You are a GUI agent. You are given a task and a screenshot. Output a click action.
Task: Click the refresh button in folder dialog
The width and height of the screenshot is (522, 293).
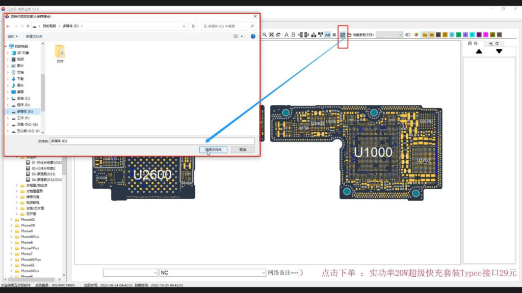click(x=193, y=26)
